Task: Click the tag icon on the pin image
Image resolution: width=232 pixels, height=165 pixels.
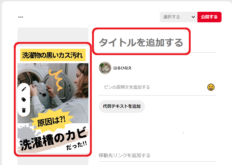Action: tap(24, 100)
